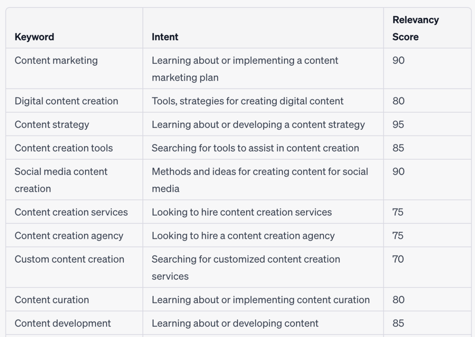475x337 pixels.
Task: Click the Intent column header
Action: [165, 37]
